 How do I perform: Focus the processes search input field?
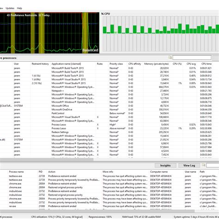coord(192,58)
